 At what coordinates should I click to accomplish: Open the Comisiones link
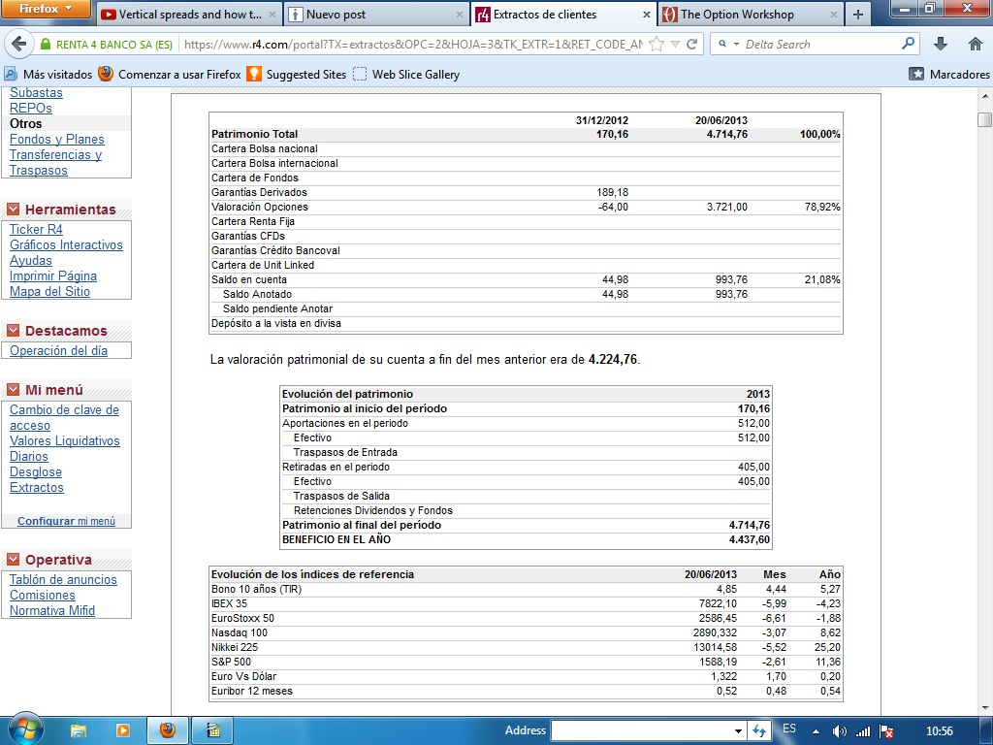[42, 596]
